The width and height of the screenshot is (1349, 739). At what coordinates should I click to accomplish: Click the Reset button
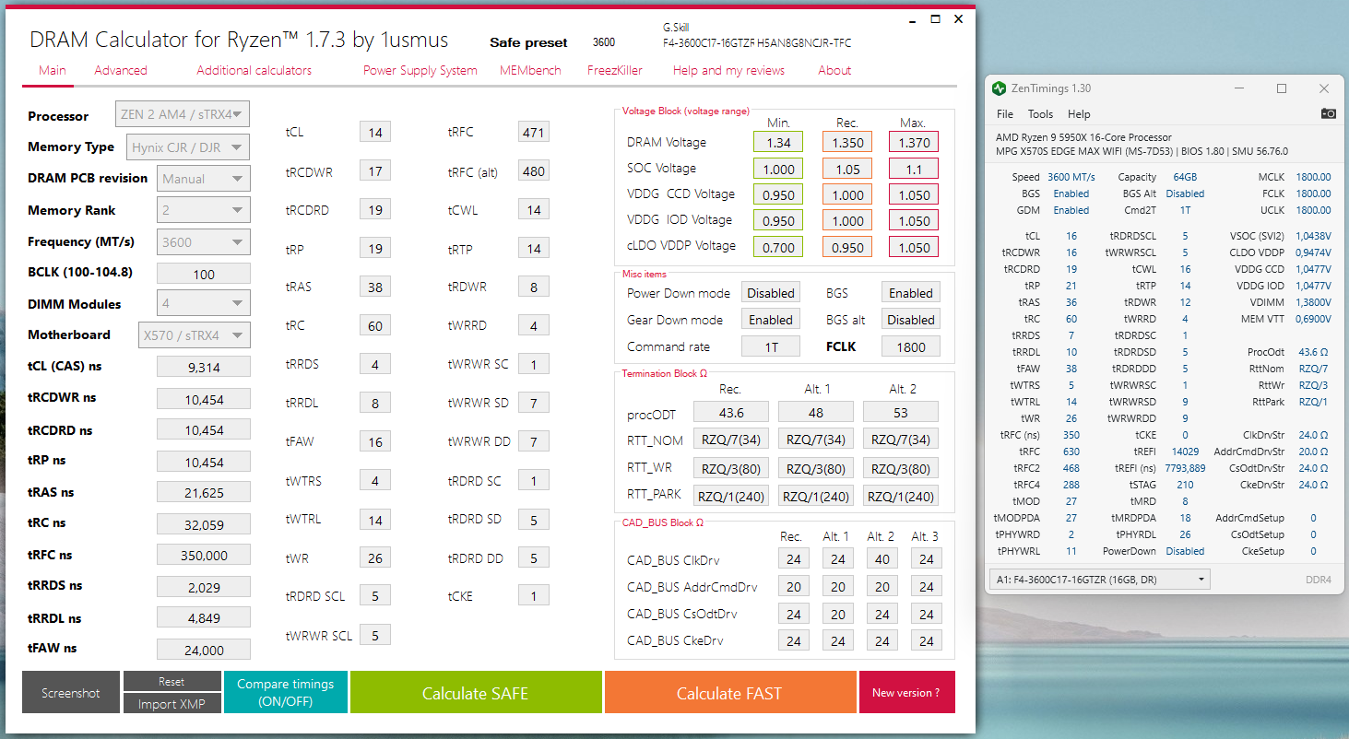[172, 681]
